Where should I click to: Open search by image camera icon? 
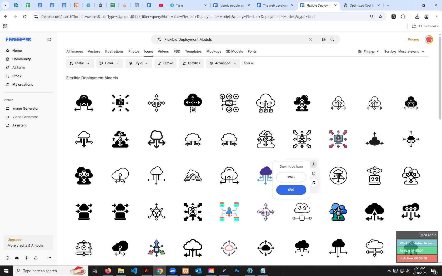[324, 39]
